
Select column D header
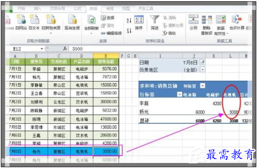82,56
